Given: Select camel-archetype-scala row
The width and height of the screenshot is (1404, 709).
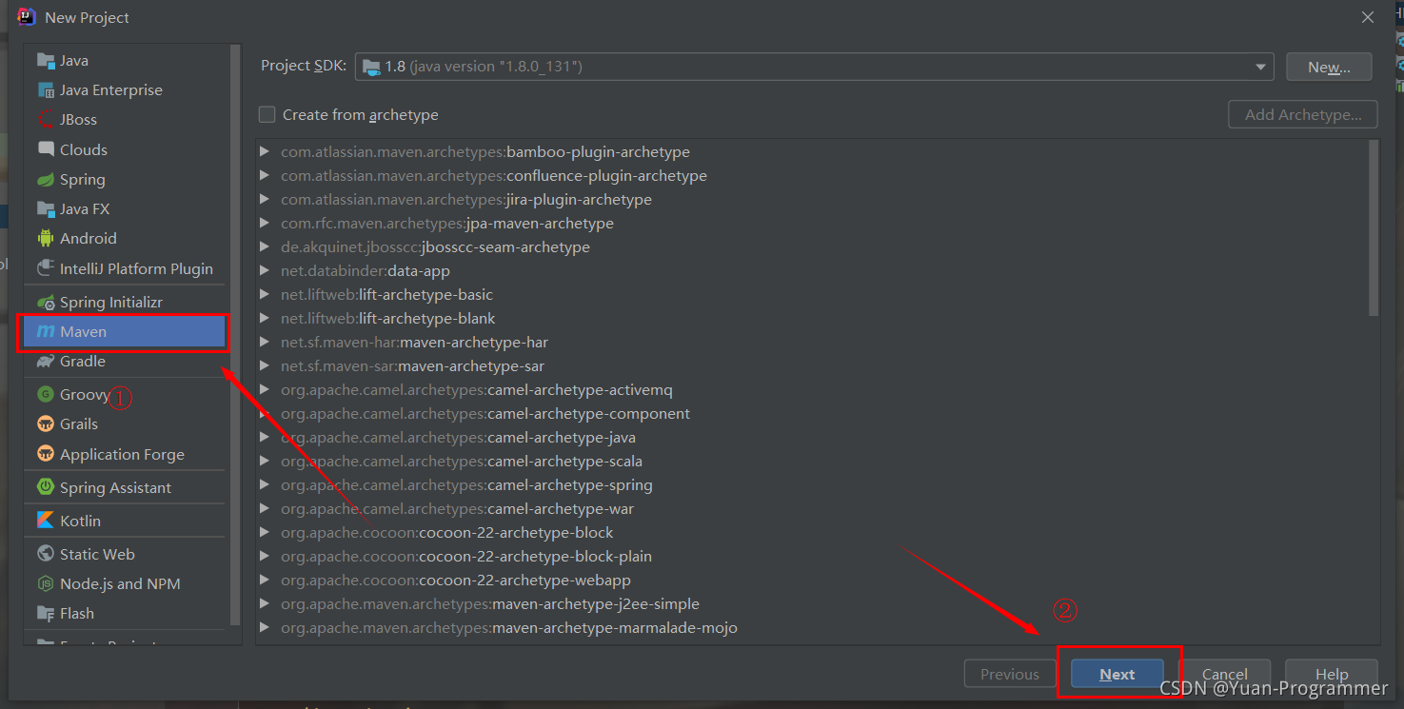Looking at the screenshot, I should [813, 462].
